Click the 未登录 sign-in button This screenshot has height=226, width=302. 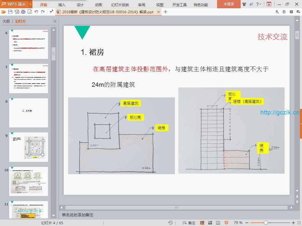[x=229, y=4]
